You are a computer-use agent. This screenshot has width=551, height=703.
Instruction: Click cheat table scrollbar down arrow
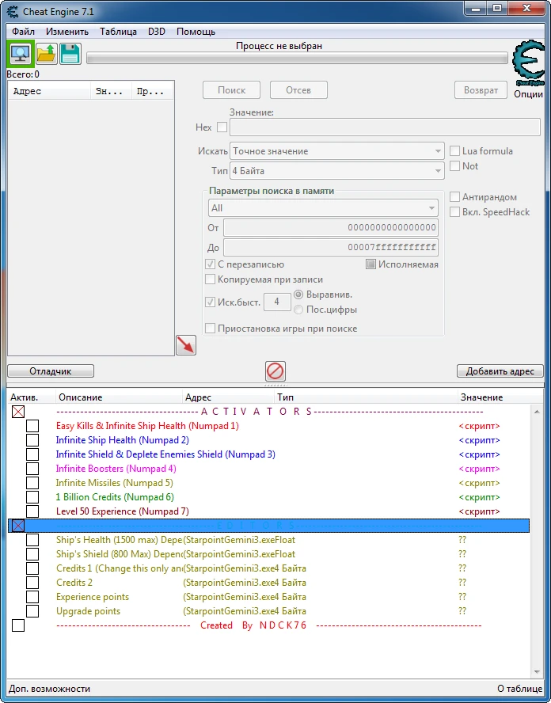[x=537, y=671]
